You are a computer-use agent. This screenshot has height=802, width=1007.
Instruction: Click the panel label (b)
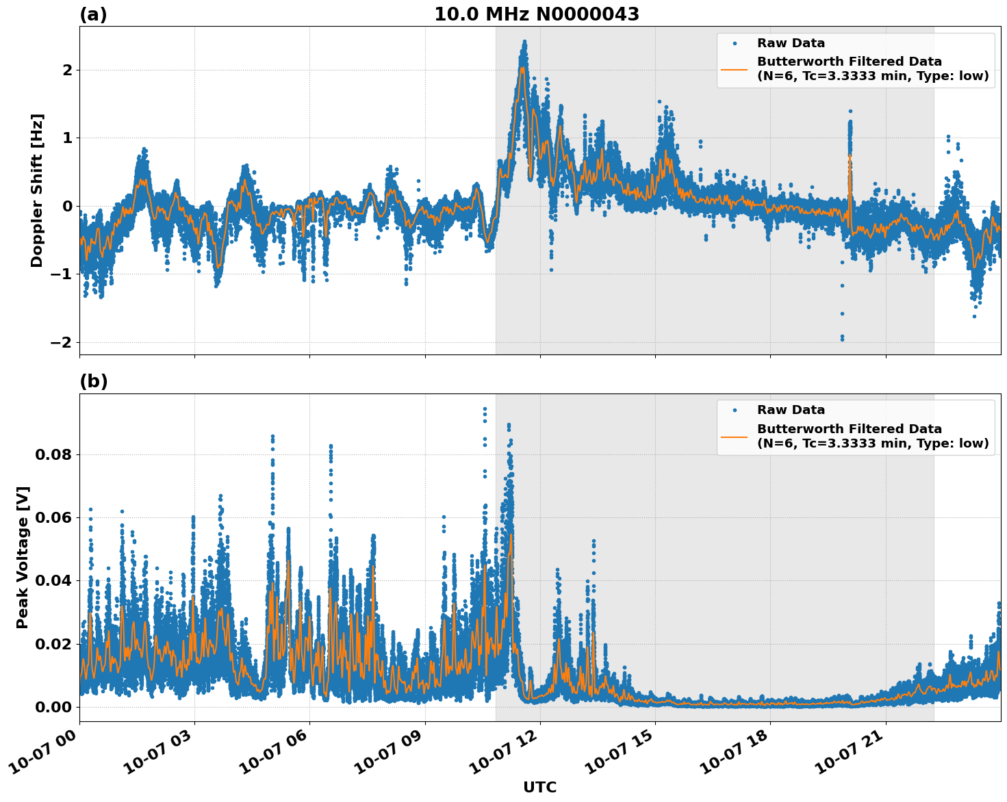92,381
